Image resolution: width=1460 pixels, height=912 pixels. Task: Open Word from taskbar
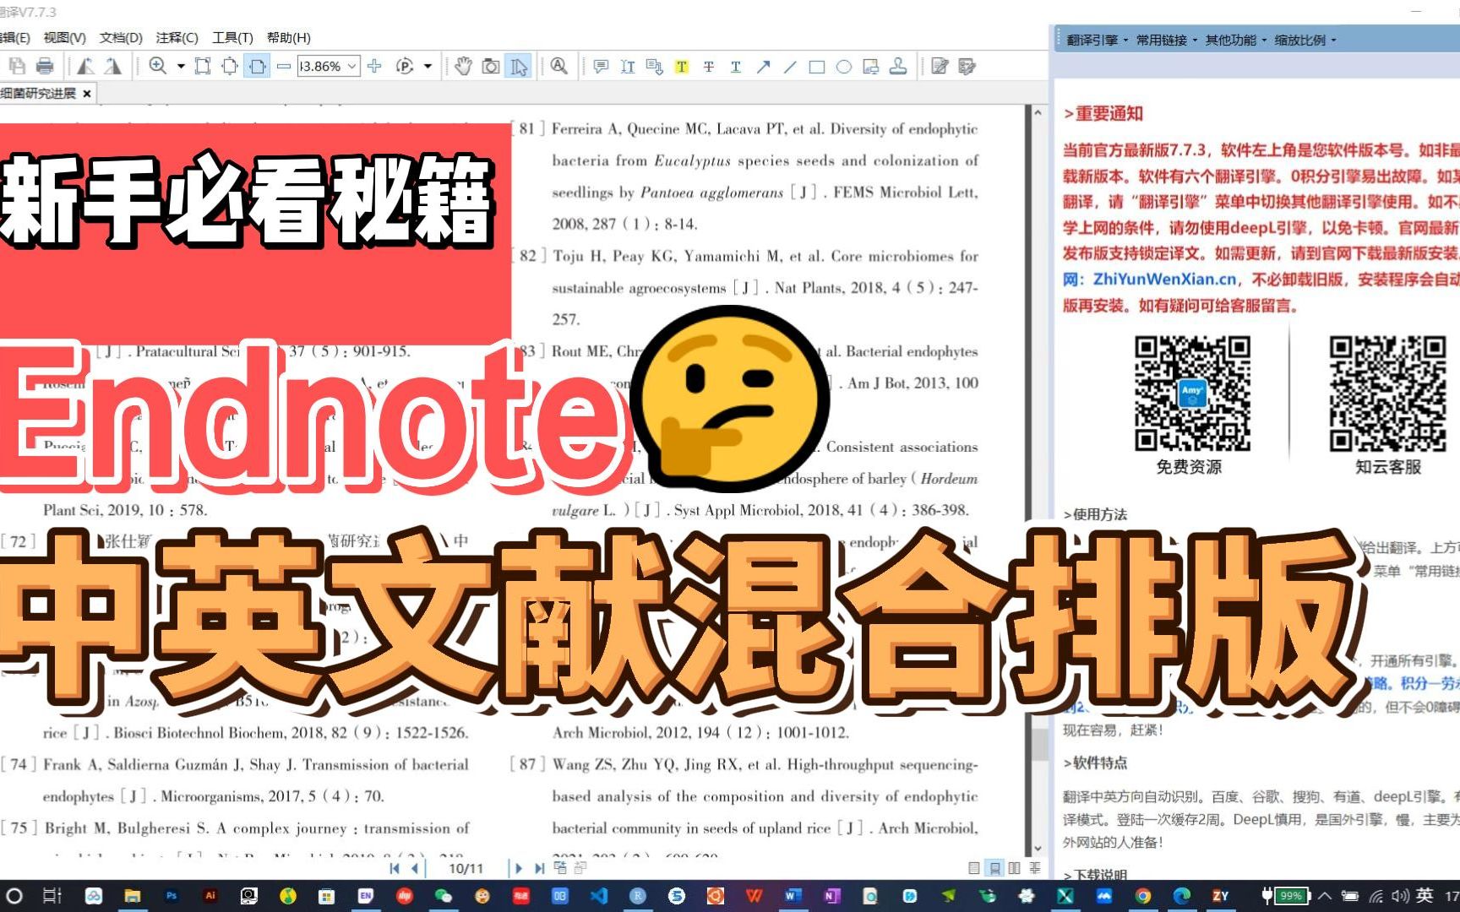[x=792, y=896]
